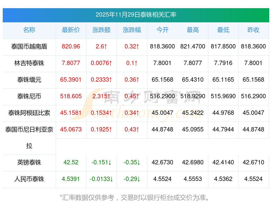Select the 泰铢缅元 row name
The width and height of the screenshot is (272, 206).
[29, 80]
